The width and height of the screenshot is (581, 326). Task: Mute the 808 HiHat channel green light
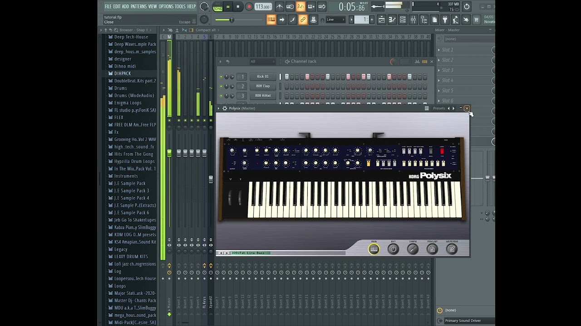221,96
